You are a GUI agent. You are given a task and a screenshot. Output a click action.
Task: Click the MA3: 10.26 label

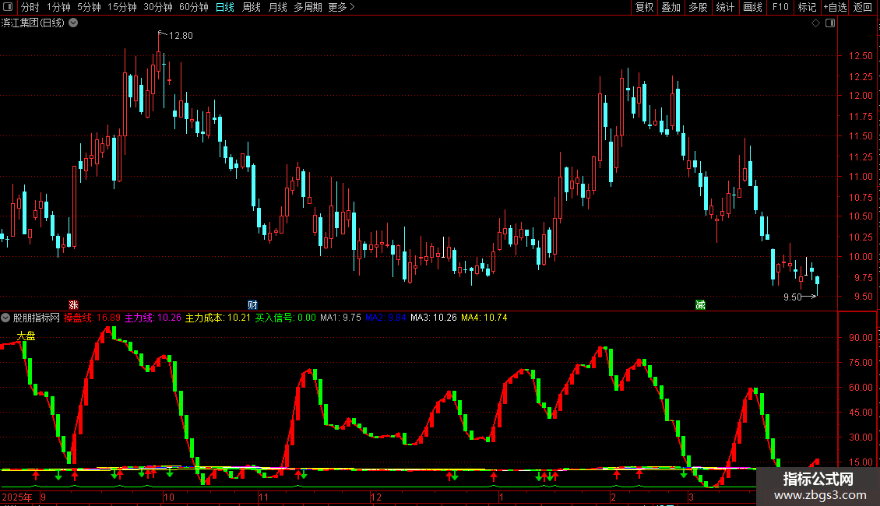pos(433,318)
